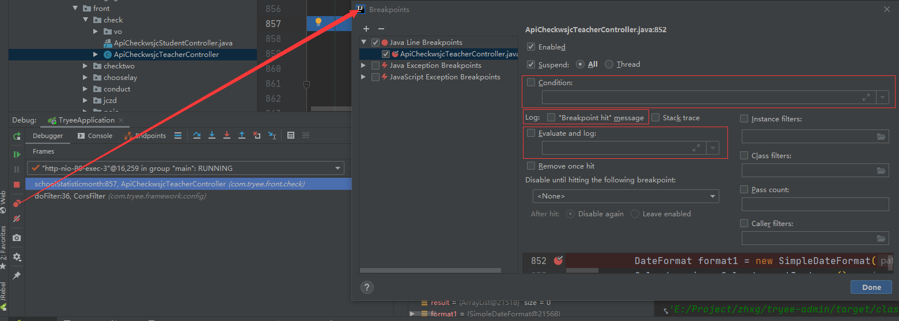
Task: Open the Evaluate and log history dropdown arrow
Action: (713, 148)
